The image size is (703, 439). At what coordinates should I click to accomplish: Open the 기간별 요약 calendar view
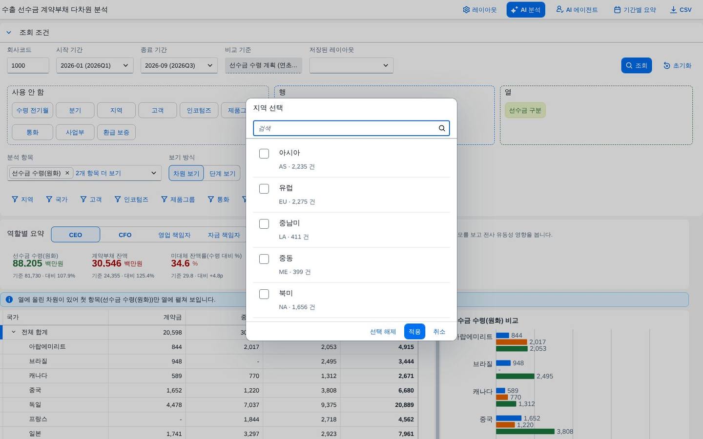[x=635, y=10]
